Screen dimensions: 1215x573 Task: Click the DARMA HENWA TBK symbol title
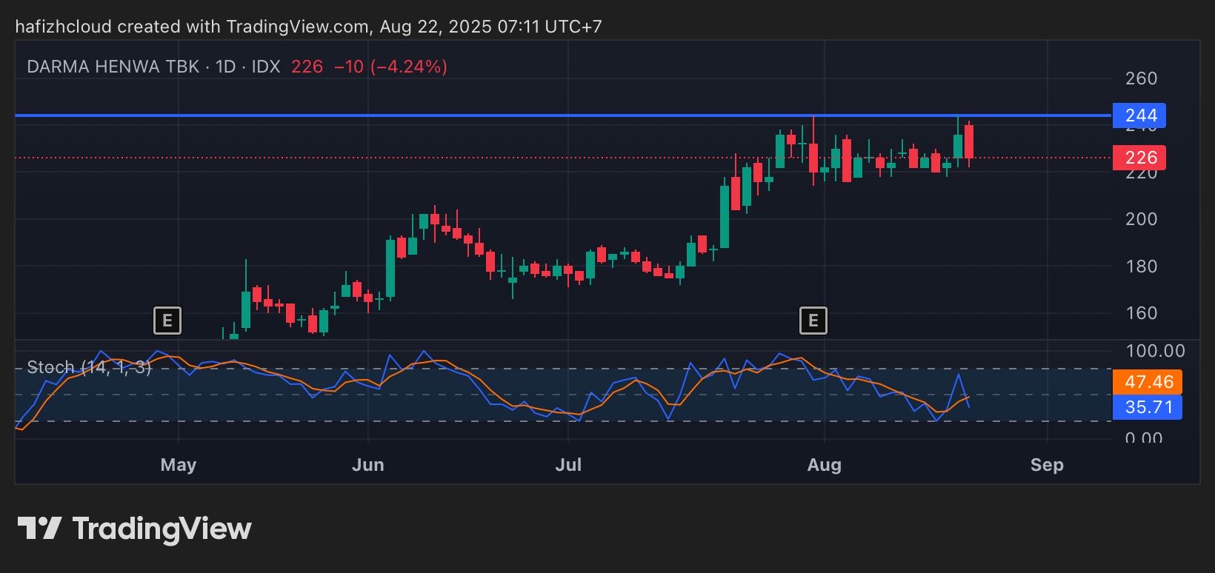click(113, 67)
